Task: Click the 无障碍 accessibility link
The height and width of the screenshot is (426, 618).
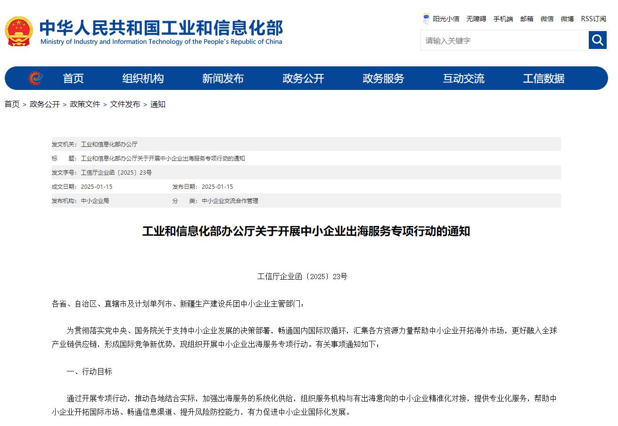Action: [x=476, y=19]
